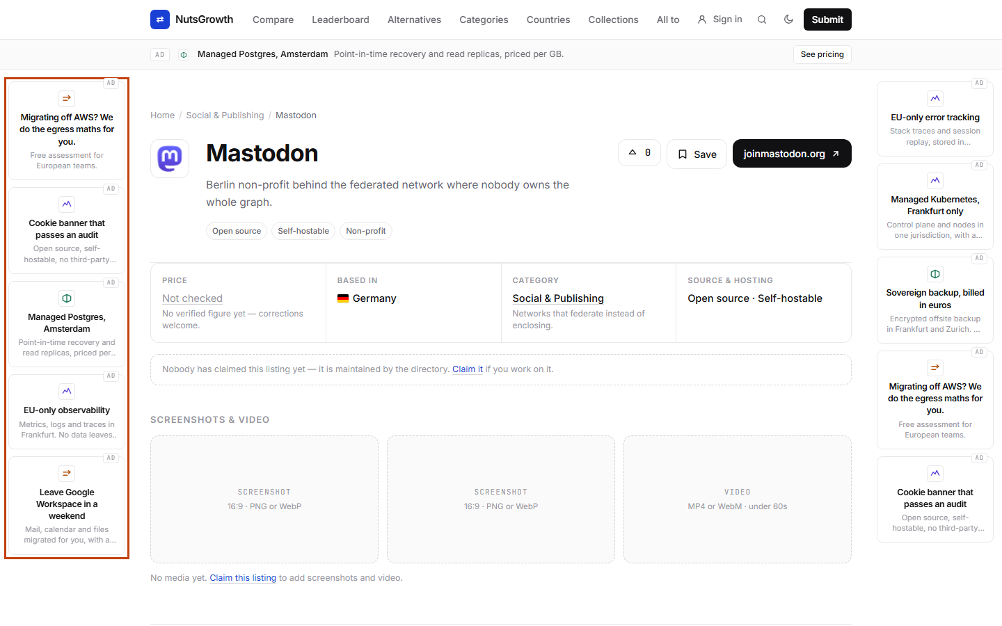The width and height of the screenshot is (1002, 626).
Task: Select the second screenshot placeholder
Action: point(501,499)
